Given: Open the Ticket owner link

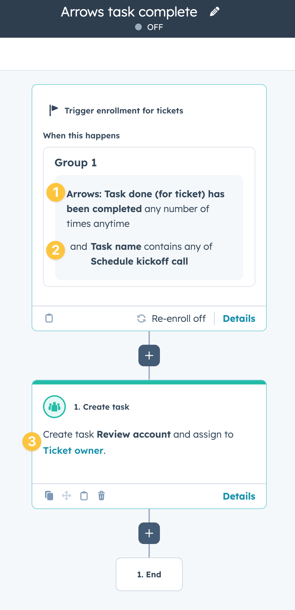Looking at the screenshot, I should click(73, 450).
